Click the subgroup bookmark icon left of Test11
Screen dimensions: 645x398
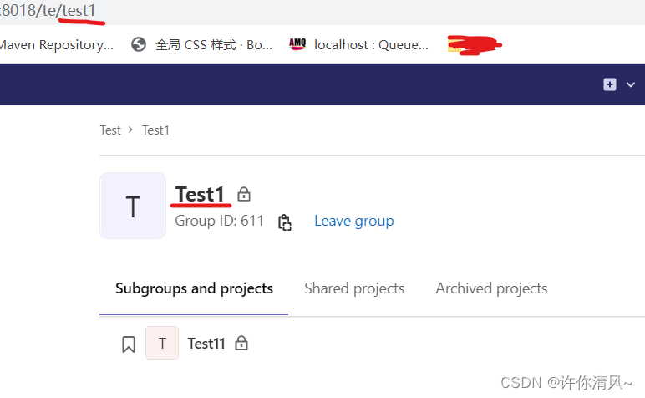[x=129, y=344]
